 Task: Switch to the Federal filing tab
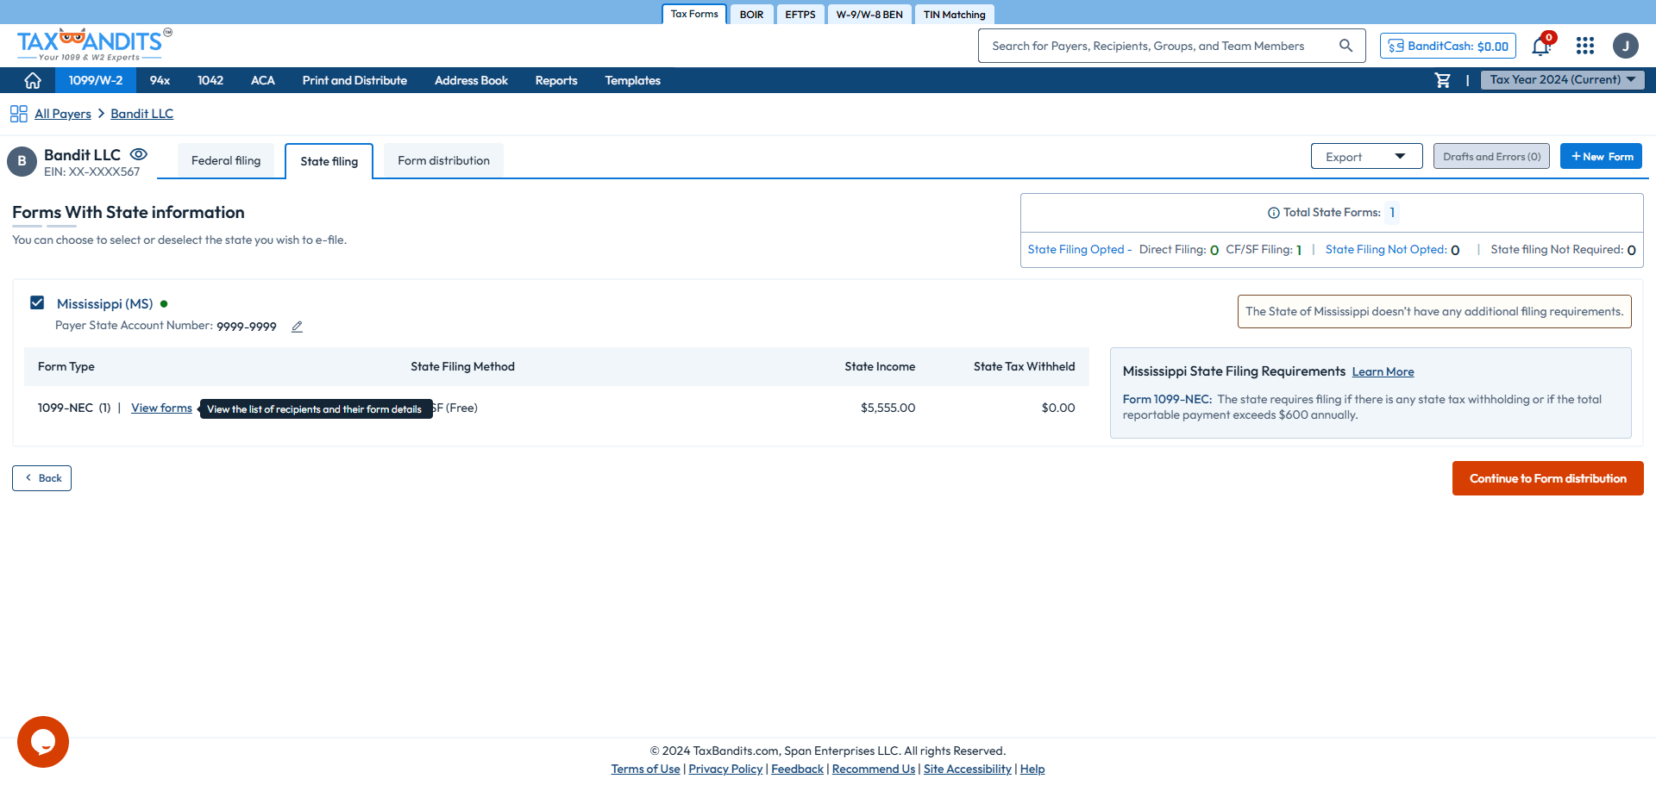pos(226,161)
